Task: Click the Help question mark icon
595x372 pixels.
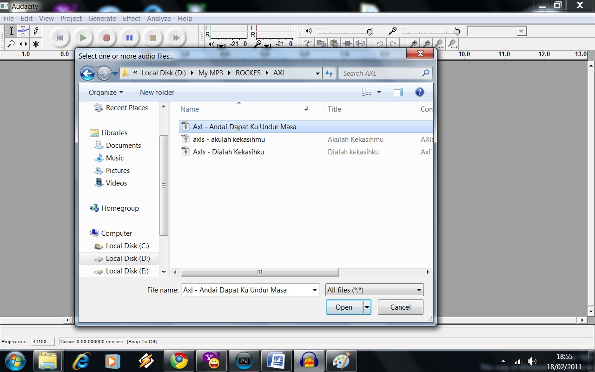Action: [420, 92]
